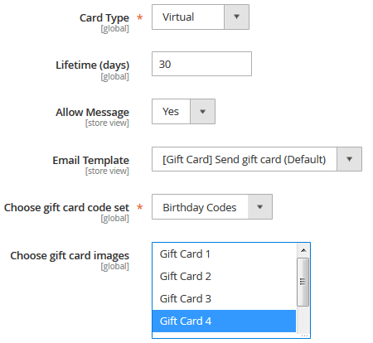373x343 pixels.
Task: Expand the gift card code set arrow
Action: coord(259,206)
